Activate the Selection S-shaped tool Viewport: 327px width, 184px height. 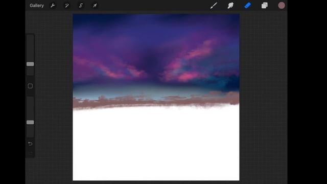click(x=81, y=6)
